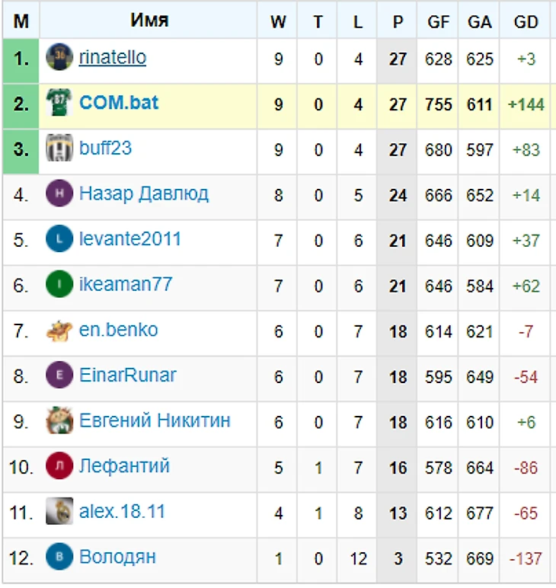The image size is (556, 588).
Task: Open Евгений Никитин's name link
Action: pos(155,420)
